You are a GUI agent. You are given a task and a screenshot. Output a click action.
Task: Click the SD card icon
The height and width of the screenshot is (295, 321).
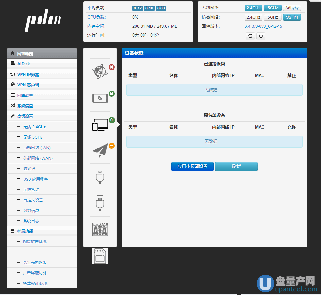tap(100, 256)
